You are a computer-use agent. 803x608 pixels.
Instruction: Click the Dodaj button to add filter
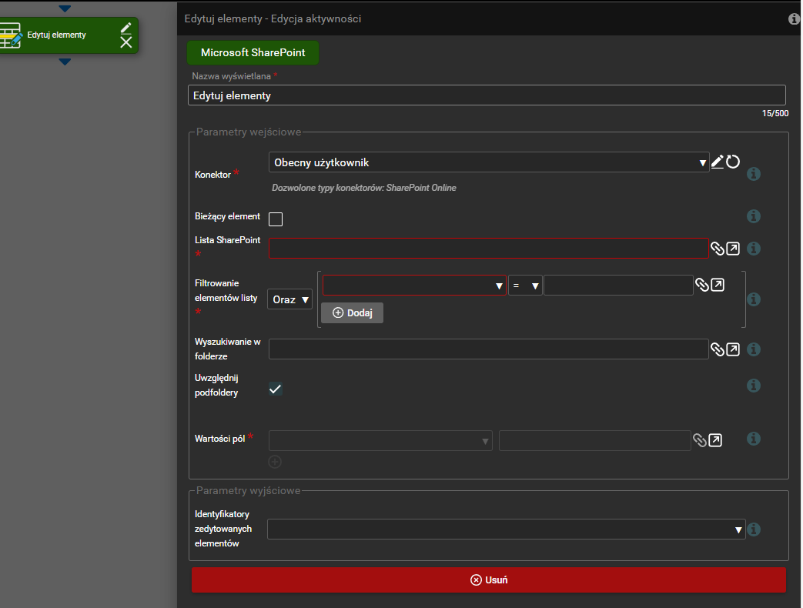pos(352,312)
